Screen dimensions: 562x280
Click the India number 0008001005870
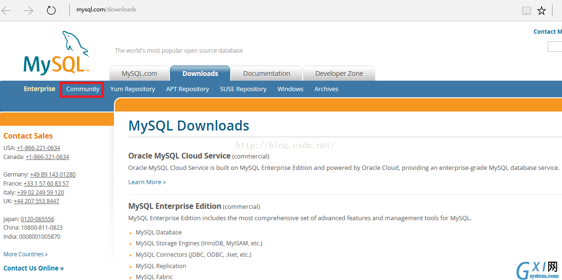[39, 237]
